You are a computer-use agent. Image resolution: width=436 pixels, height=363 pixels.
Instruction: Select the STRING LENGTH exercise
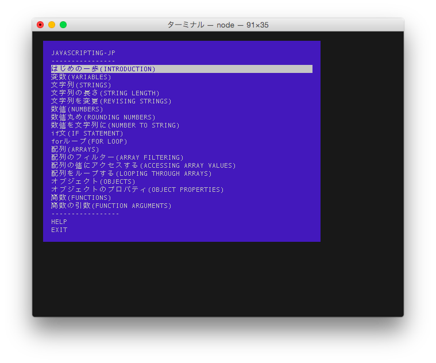105,93
